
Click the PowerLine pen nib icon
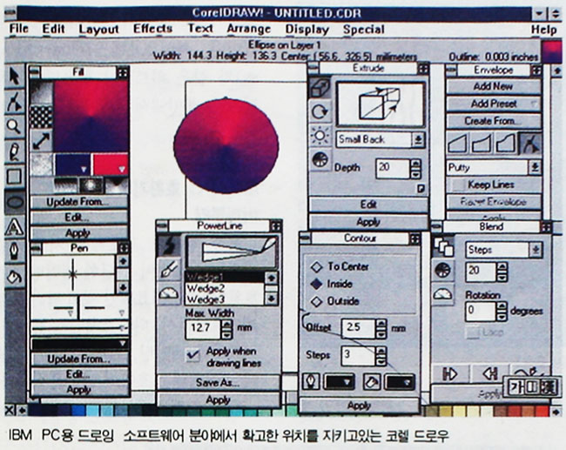click(169, 270)
